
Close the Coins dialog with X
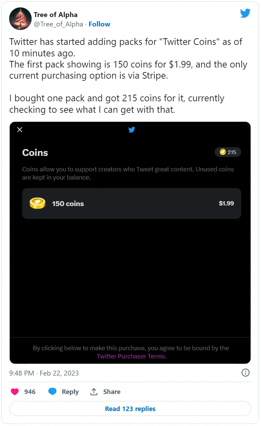[x=20, y=129]
